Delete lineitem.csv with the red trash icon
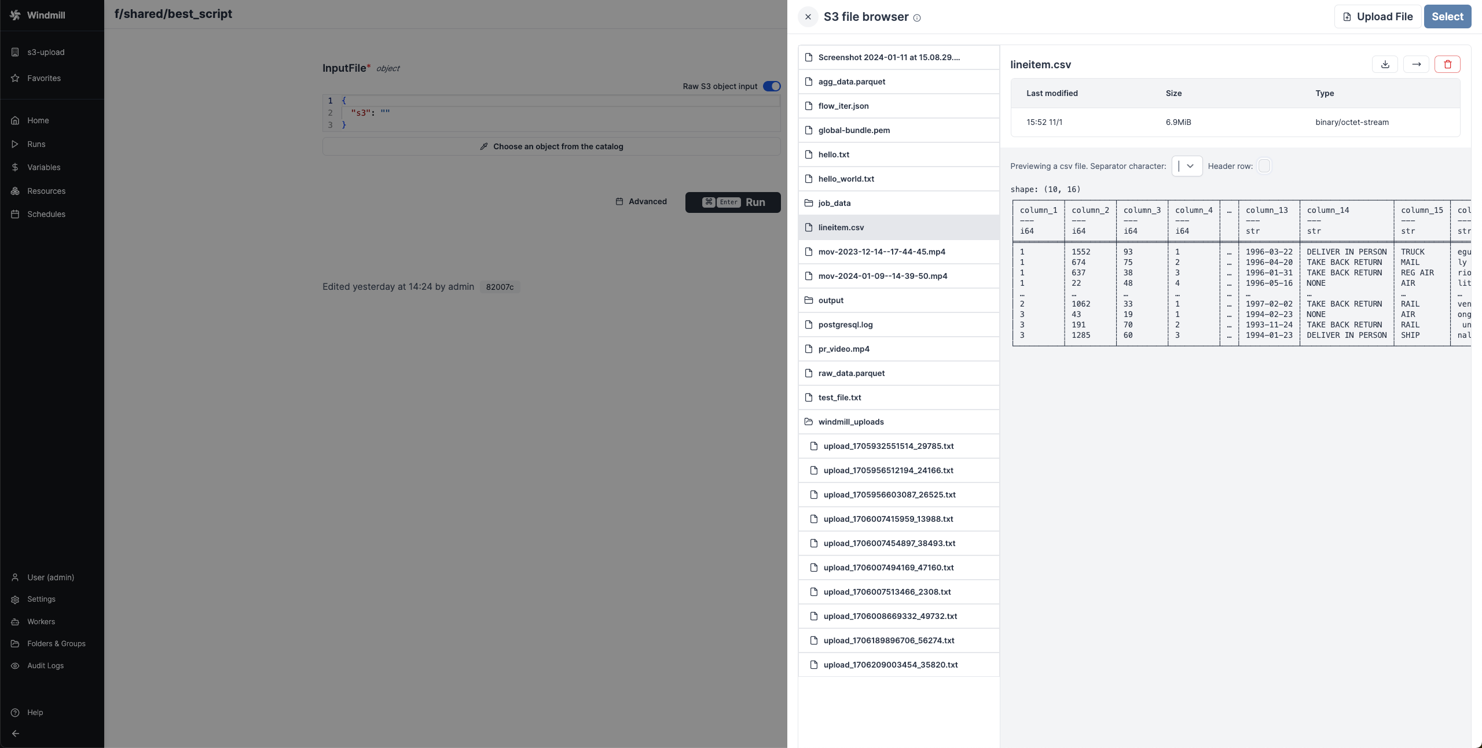The image size is (1482, 748). tap(1447, 64)
